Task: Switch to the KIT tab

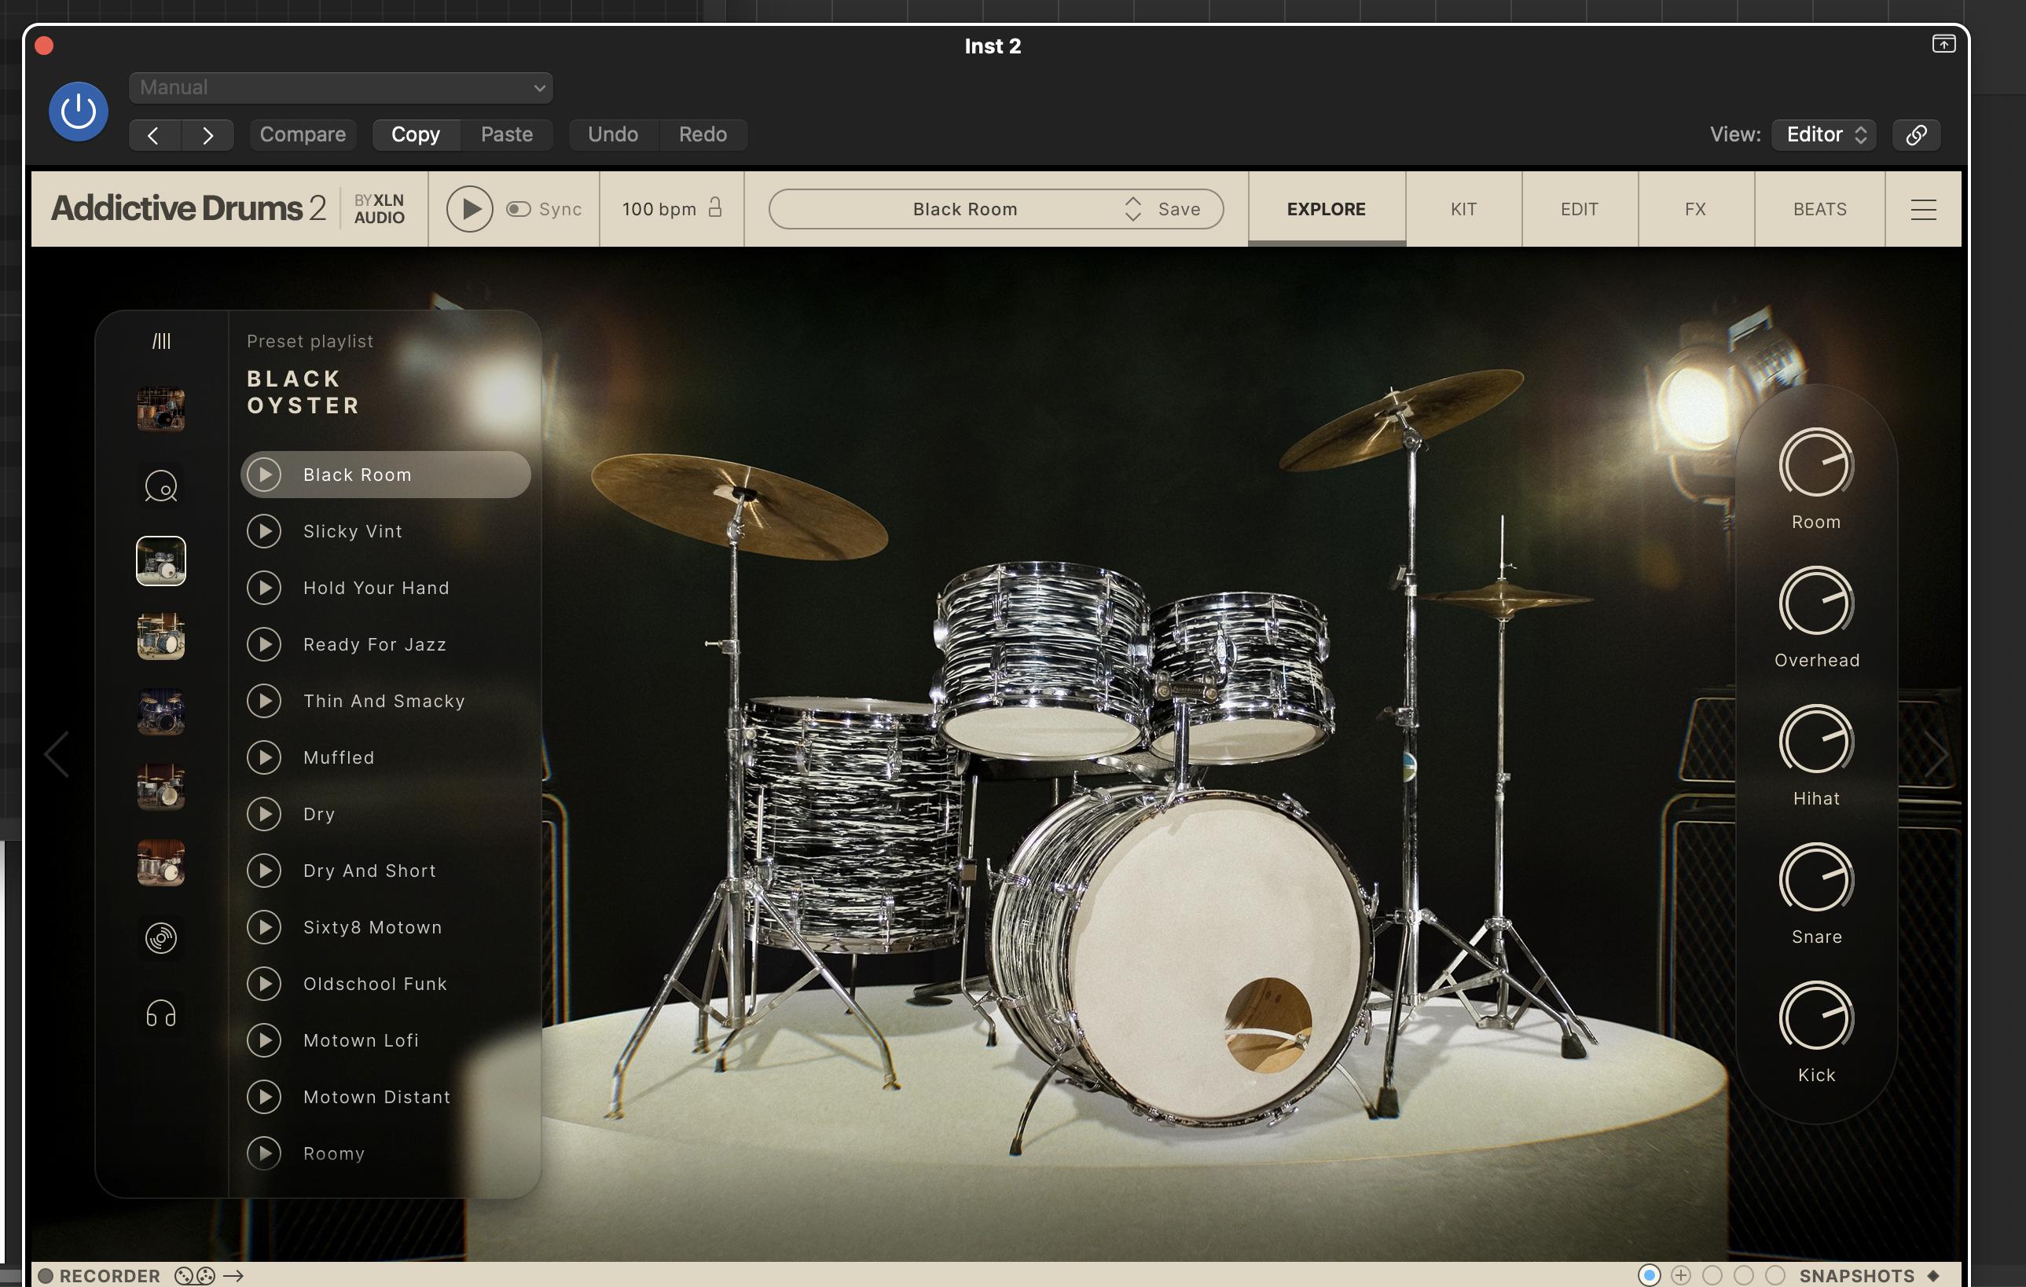Action: coord(1463,210)
